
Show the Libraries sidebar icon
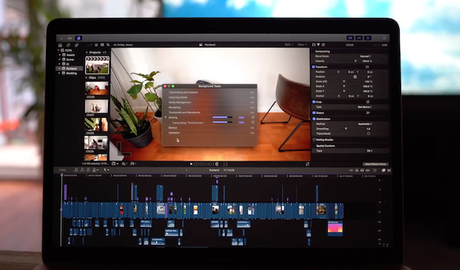pos(60,45)
